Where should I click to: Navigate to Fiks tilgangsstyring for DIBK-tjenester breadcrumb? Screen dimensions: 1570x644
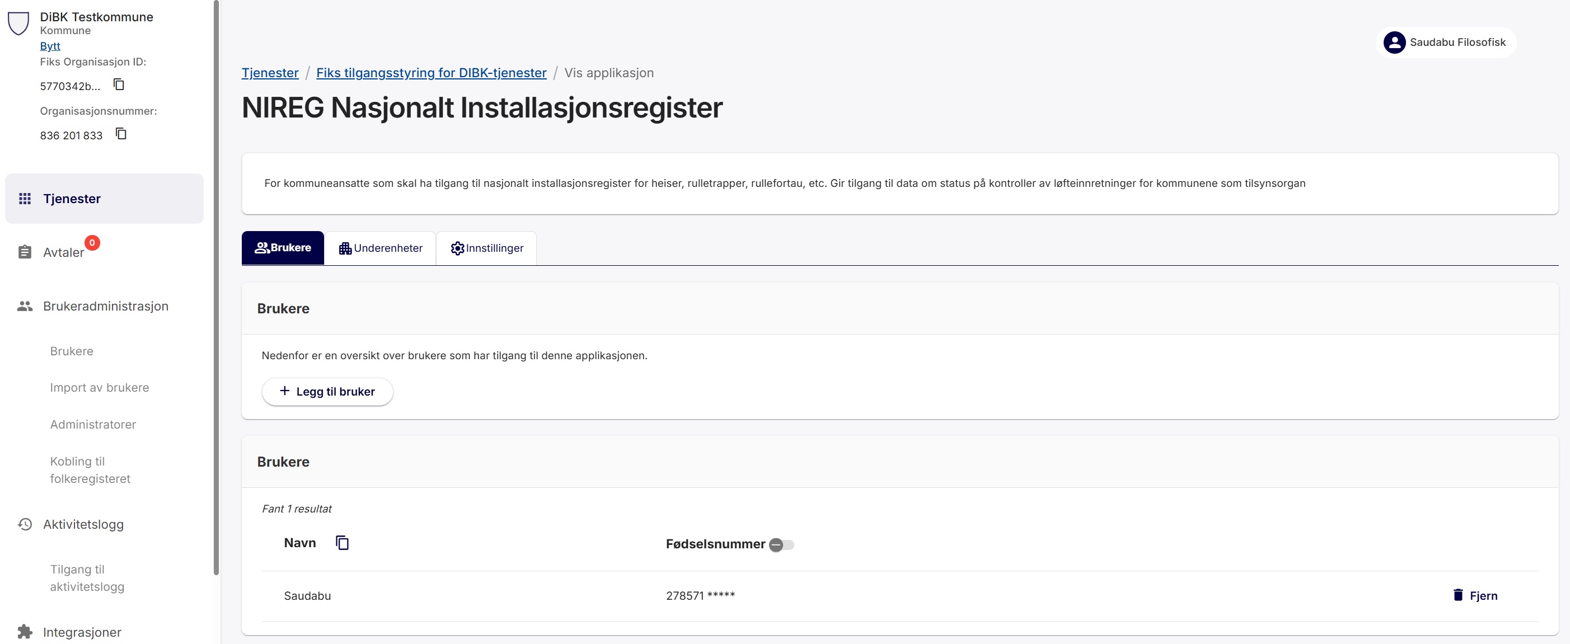pos(431,73)
